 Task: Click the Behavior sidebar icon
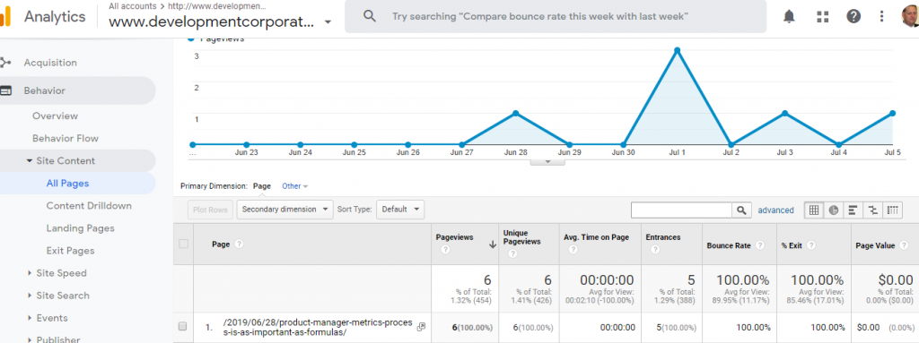[6, 90]
